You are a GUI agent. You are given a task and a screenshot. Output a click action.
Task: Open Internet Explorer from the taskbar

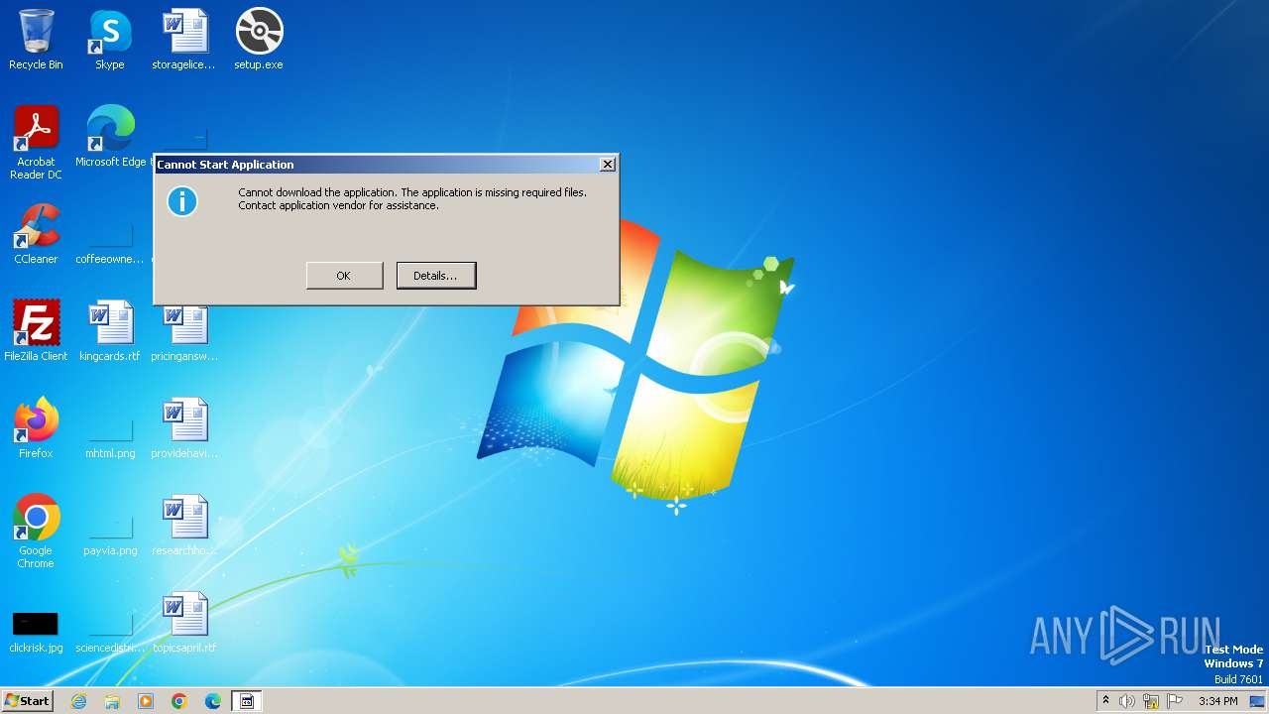78,701
